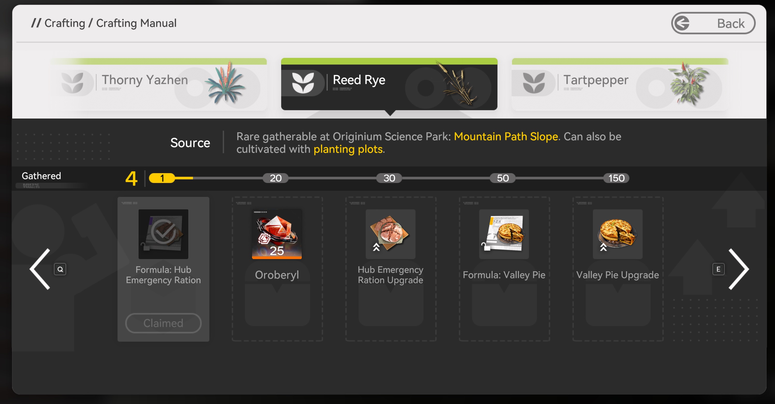Click the Oroberyl reward icon
This screenshot has width=775, height=404.
pos(276,234)
